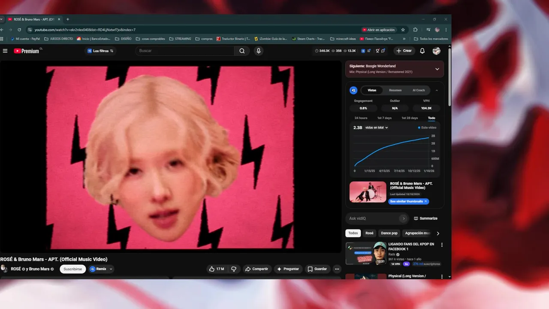549x309 pixels.
Task: Go back in browser history
Action: (2, 30)
